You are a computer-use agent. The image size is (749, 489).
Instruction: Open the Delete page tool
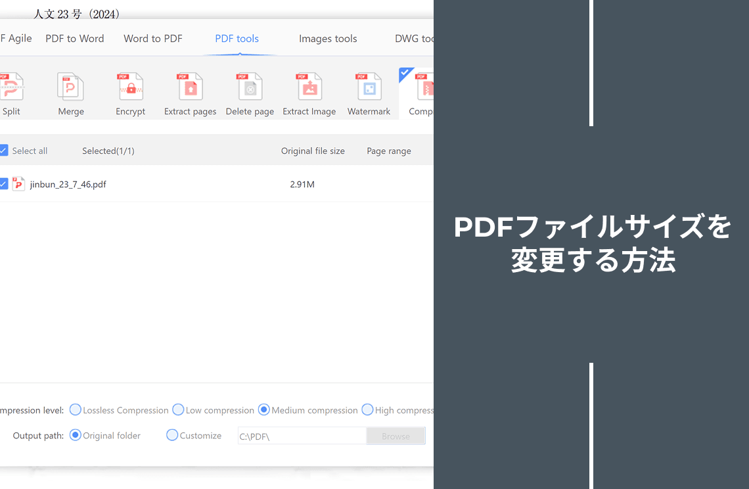coord(250,87)
